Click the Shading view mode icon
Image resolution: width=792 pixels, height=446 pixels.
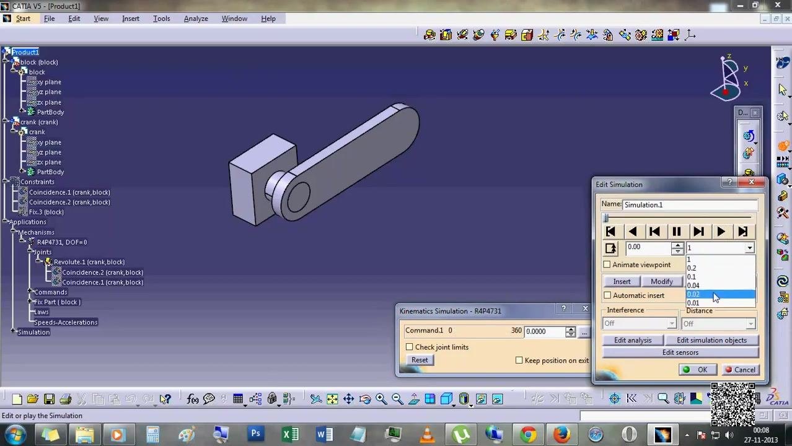point(464,400)
